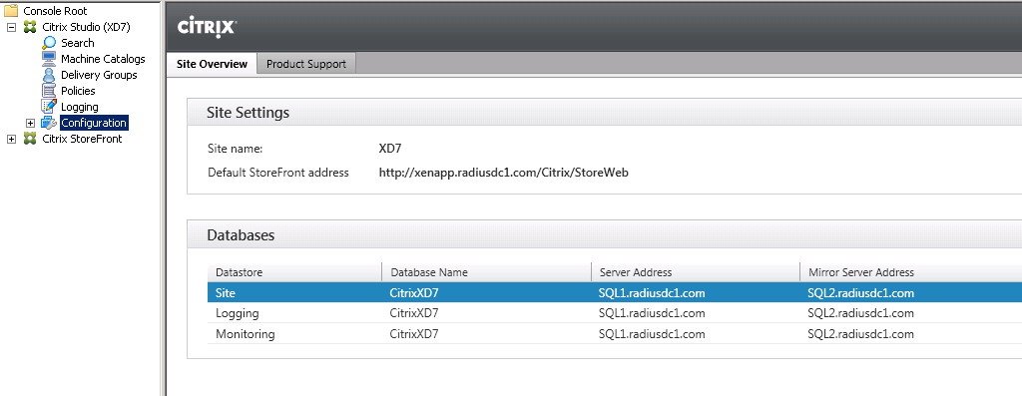
Task: Click the Delivery Groups user icon
Action: click(49, 75)
